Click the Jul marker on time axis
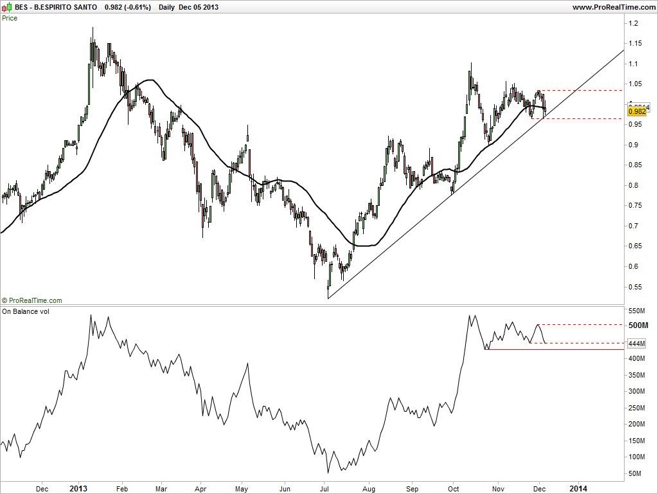Image resolution: width=658 pixels, height=494 pixels. point(325,489)
